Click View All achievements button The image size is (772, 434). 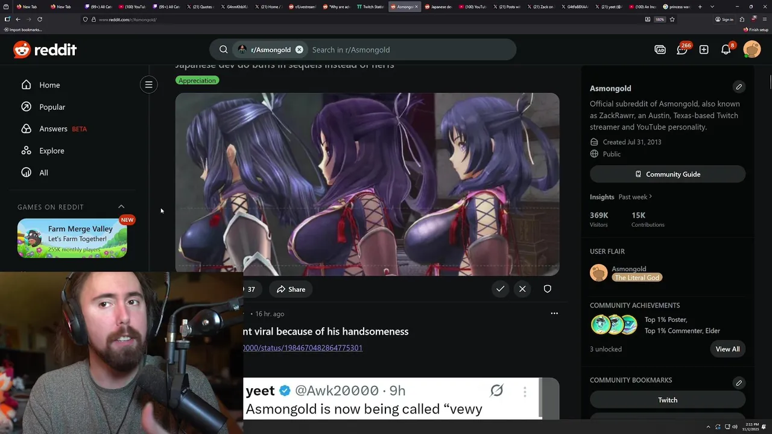727,349
